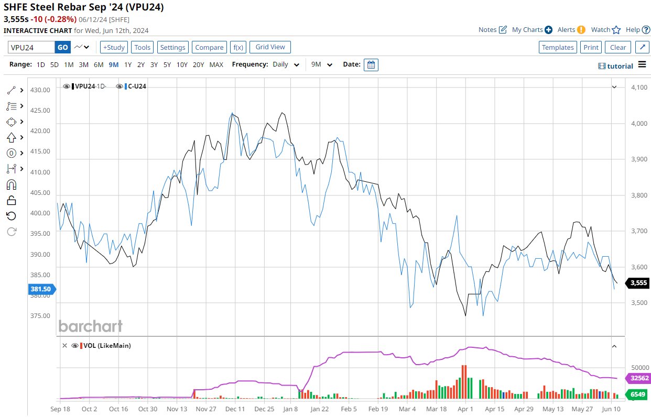Hide the C-U24 comparison series
This screenshot has width=651, height=417.
click(x=120, y=86)
